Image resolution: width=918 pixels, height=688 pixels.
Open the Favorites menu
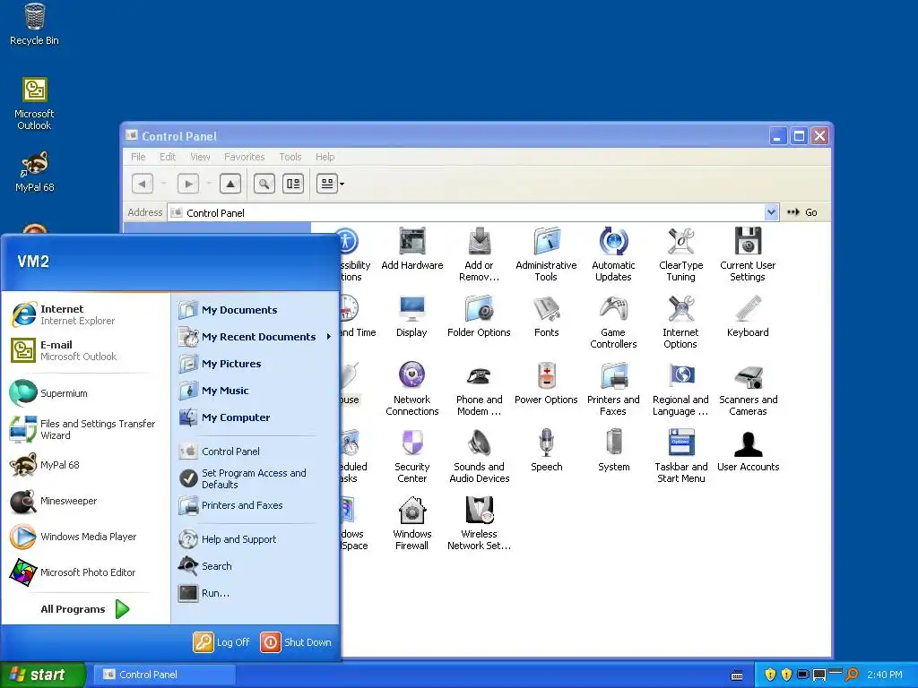pyautogui.click(x=244, y=157)
